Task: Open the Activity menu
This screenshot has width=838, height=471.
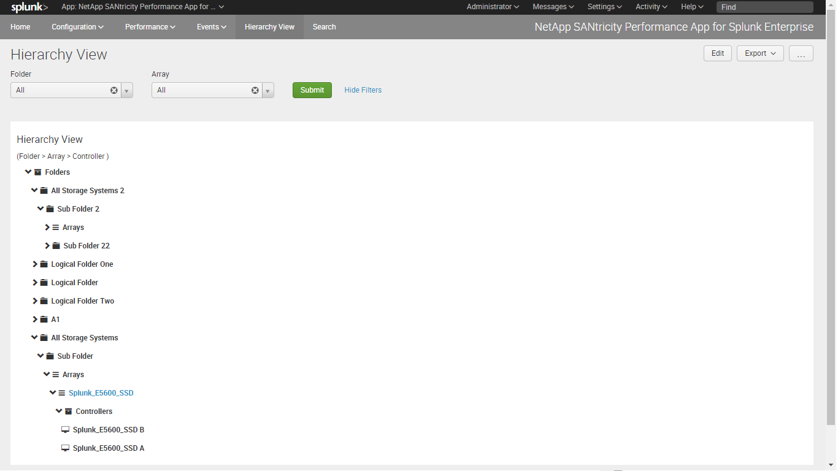Action: coord(652,7)
